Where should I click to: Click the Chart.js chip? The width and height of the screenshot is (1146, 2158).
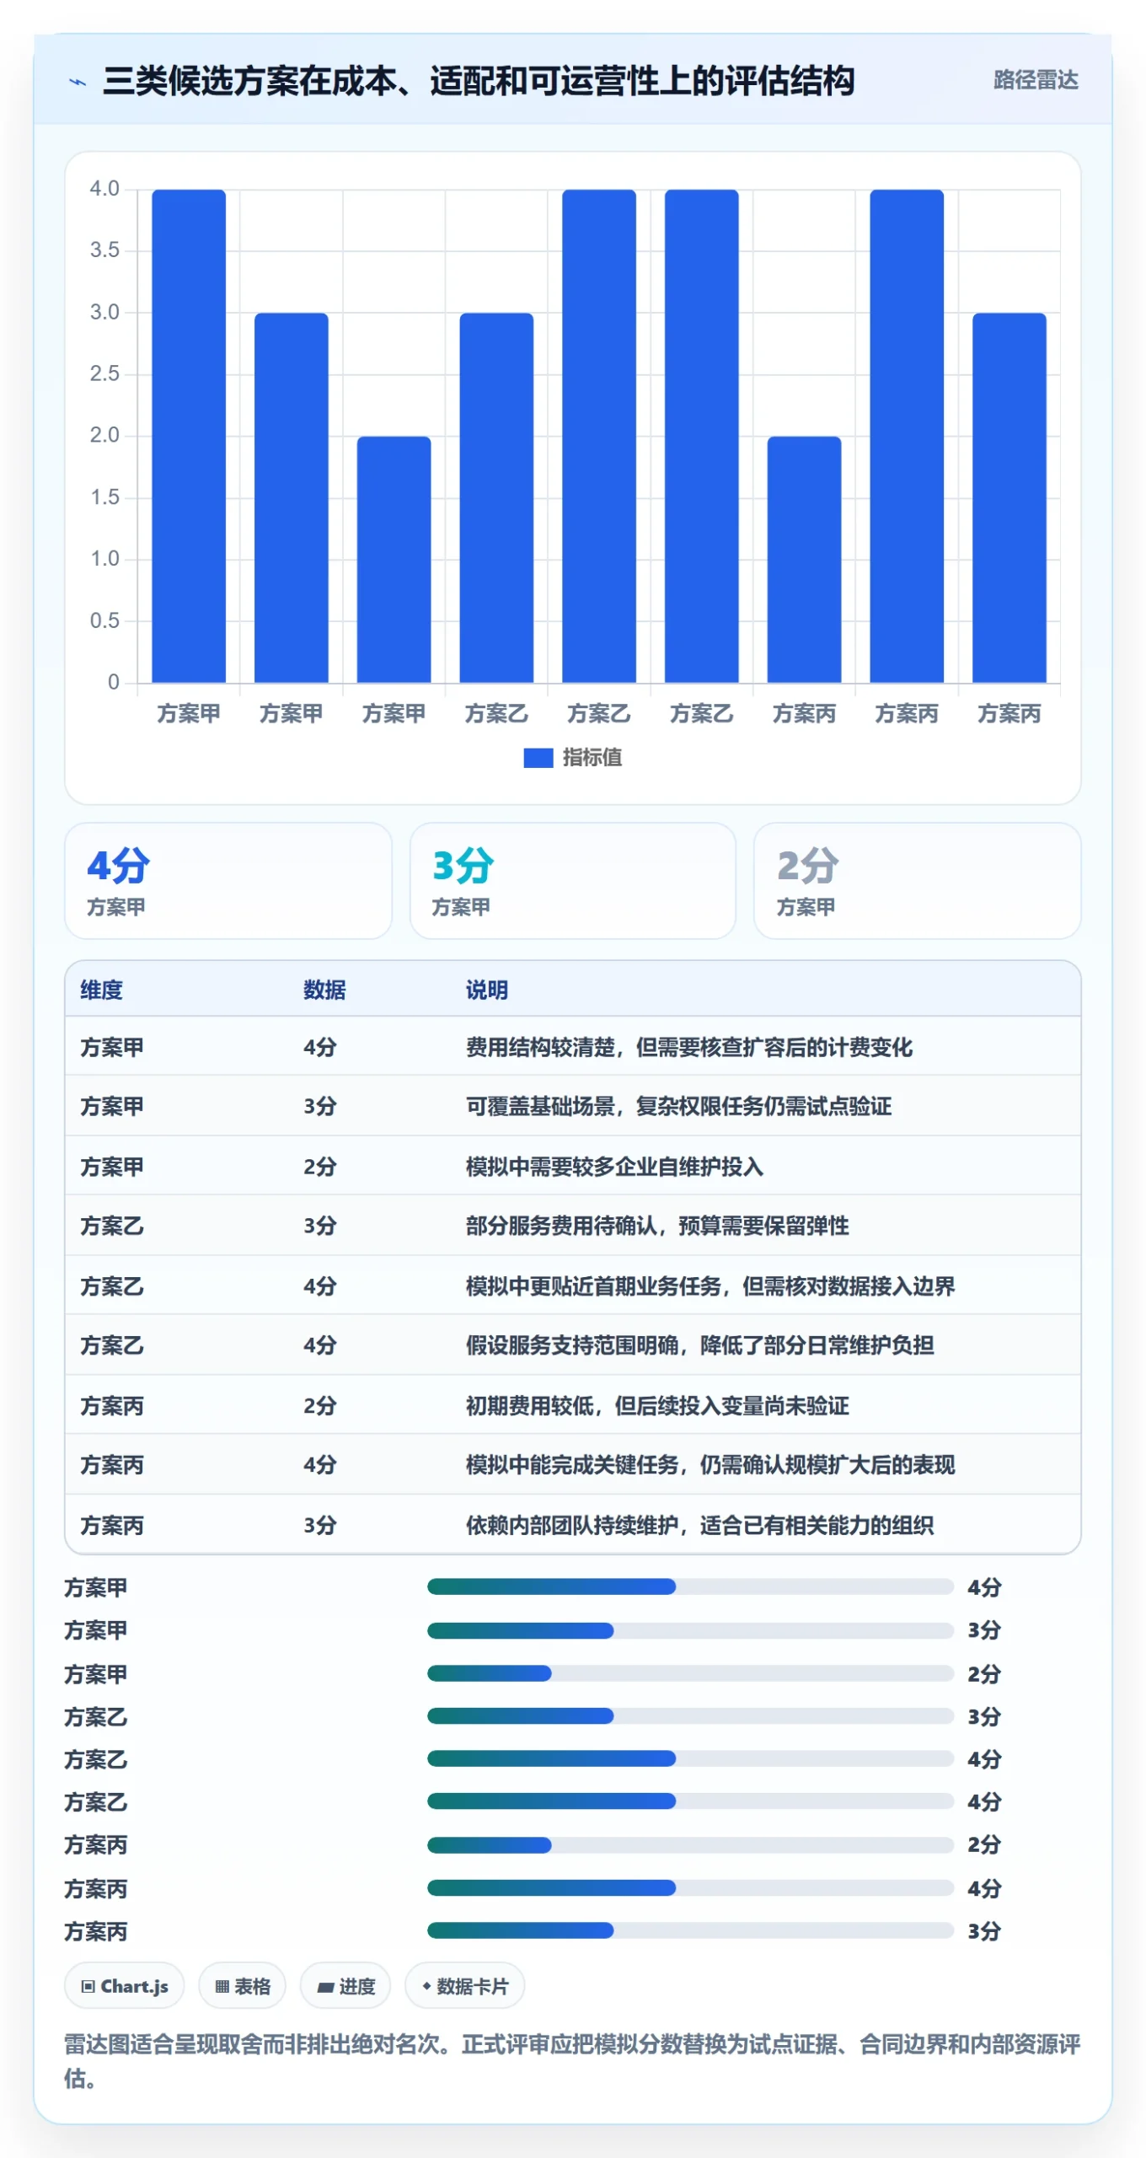125,1986
